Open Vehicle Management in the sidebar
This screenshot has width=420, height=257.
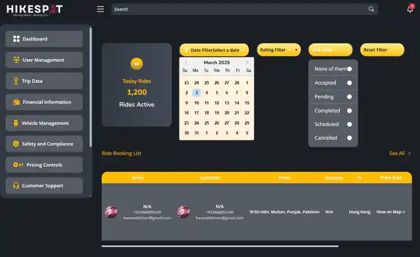tap(44, 123)
